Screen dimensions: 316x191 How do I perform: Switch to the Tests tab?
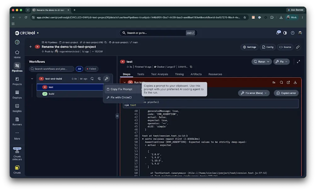pos(141,74)
